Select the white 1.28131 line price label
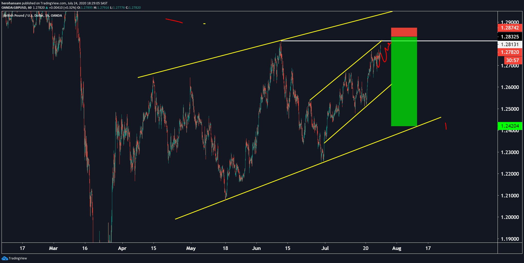This screenshot has width=524, height=263. pyautogui.click(x=510, y=44)
